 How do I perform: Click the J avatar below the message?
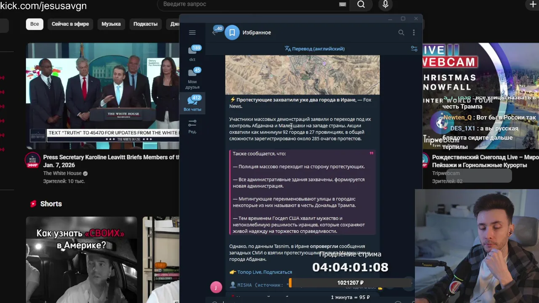(x=216, y=287)
